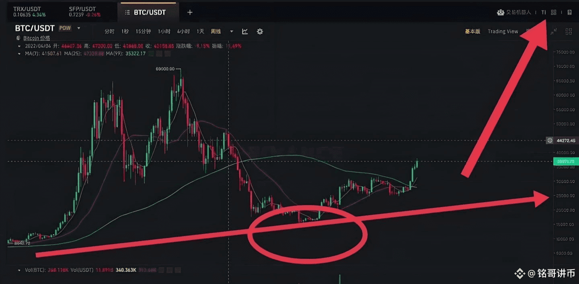Screen dimensions: 579x284
Task: Open the Bitcoin 价格 link
Action: coord(37,38)
